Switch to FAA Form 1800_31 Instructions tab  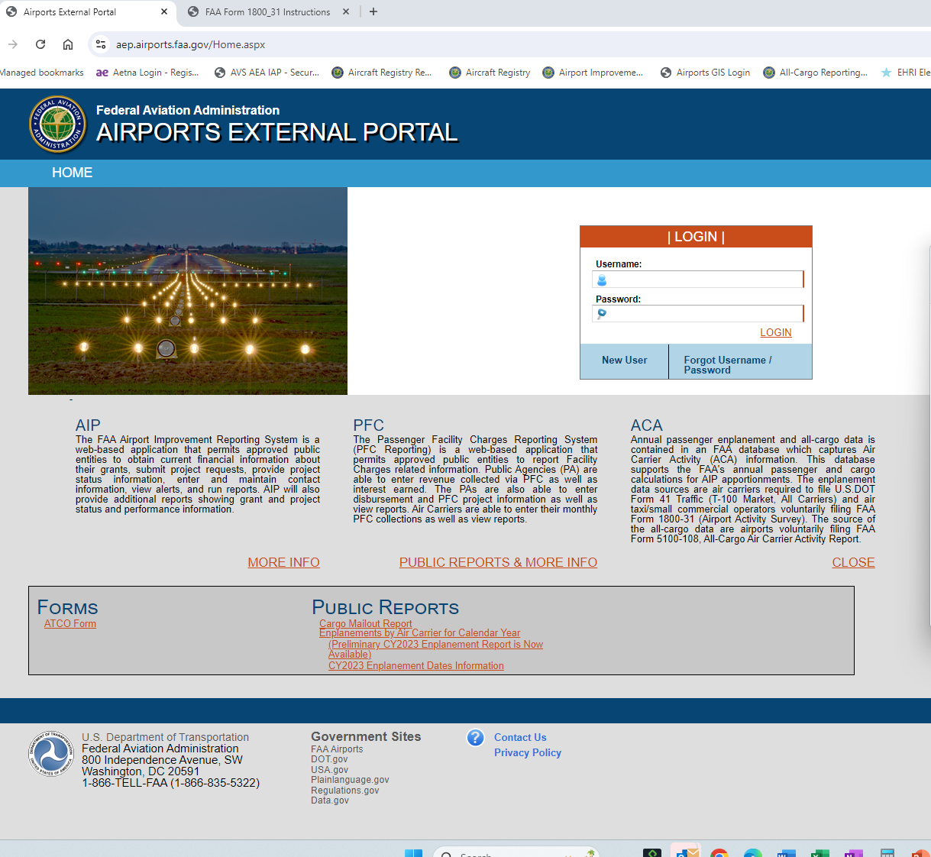coord(269,11)
